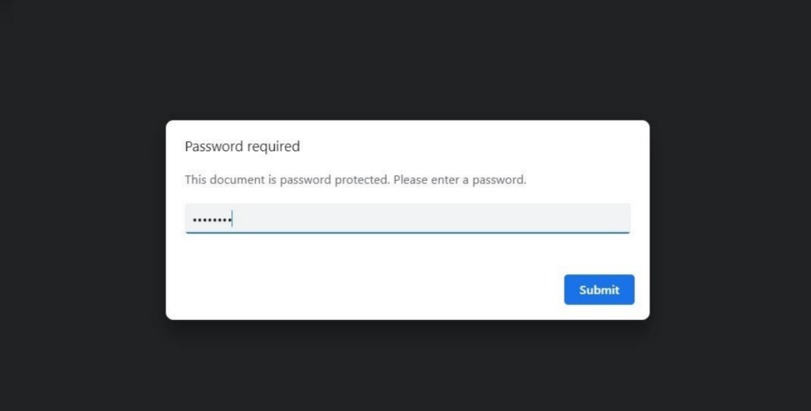Image resolution: width=811 pixels, height=411 pixels.
Task: Click the blue underline of the password field
Action: [x=408, y=233]
